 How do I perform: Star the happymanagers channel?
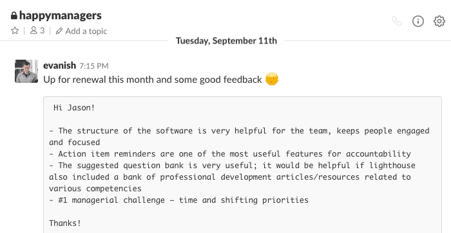15,30
